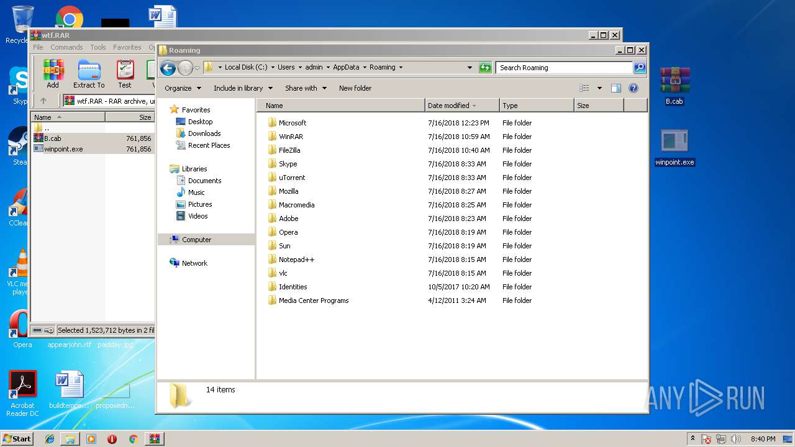Select the Notepad++ folder
This screenshot has width=795, height=447.
coord(296,260)
